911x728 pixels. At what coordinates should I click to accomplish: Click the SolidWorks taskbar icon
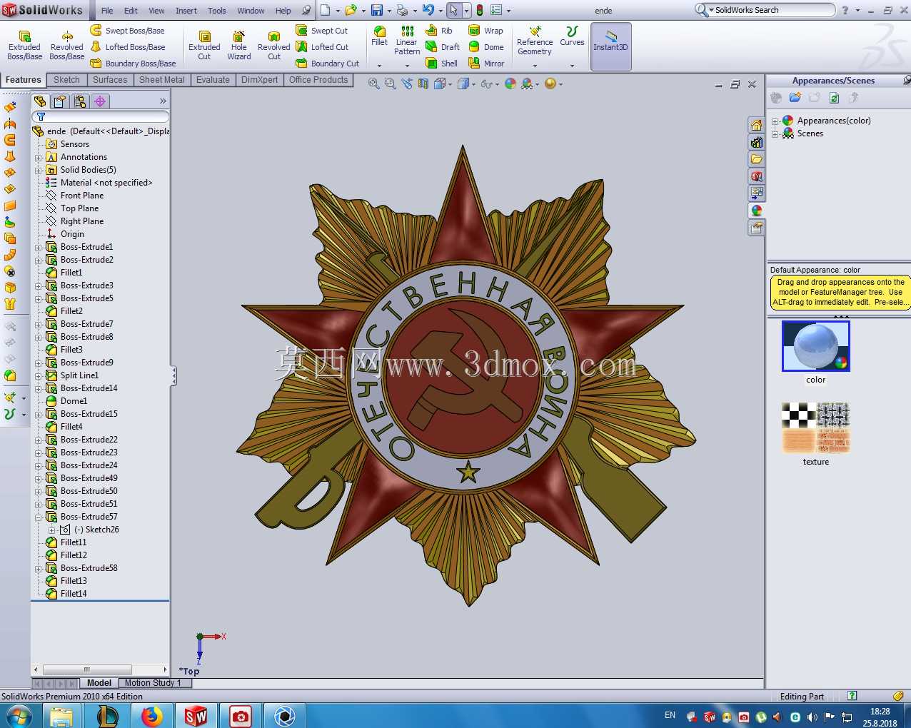click(x=196, y=716)
